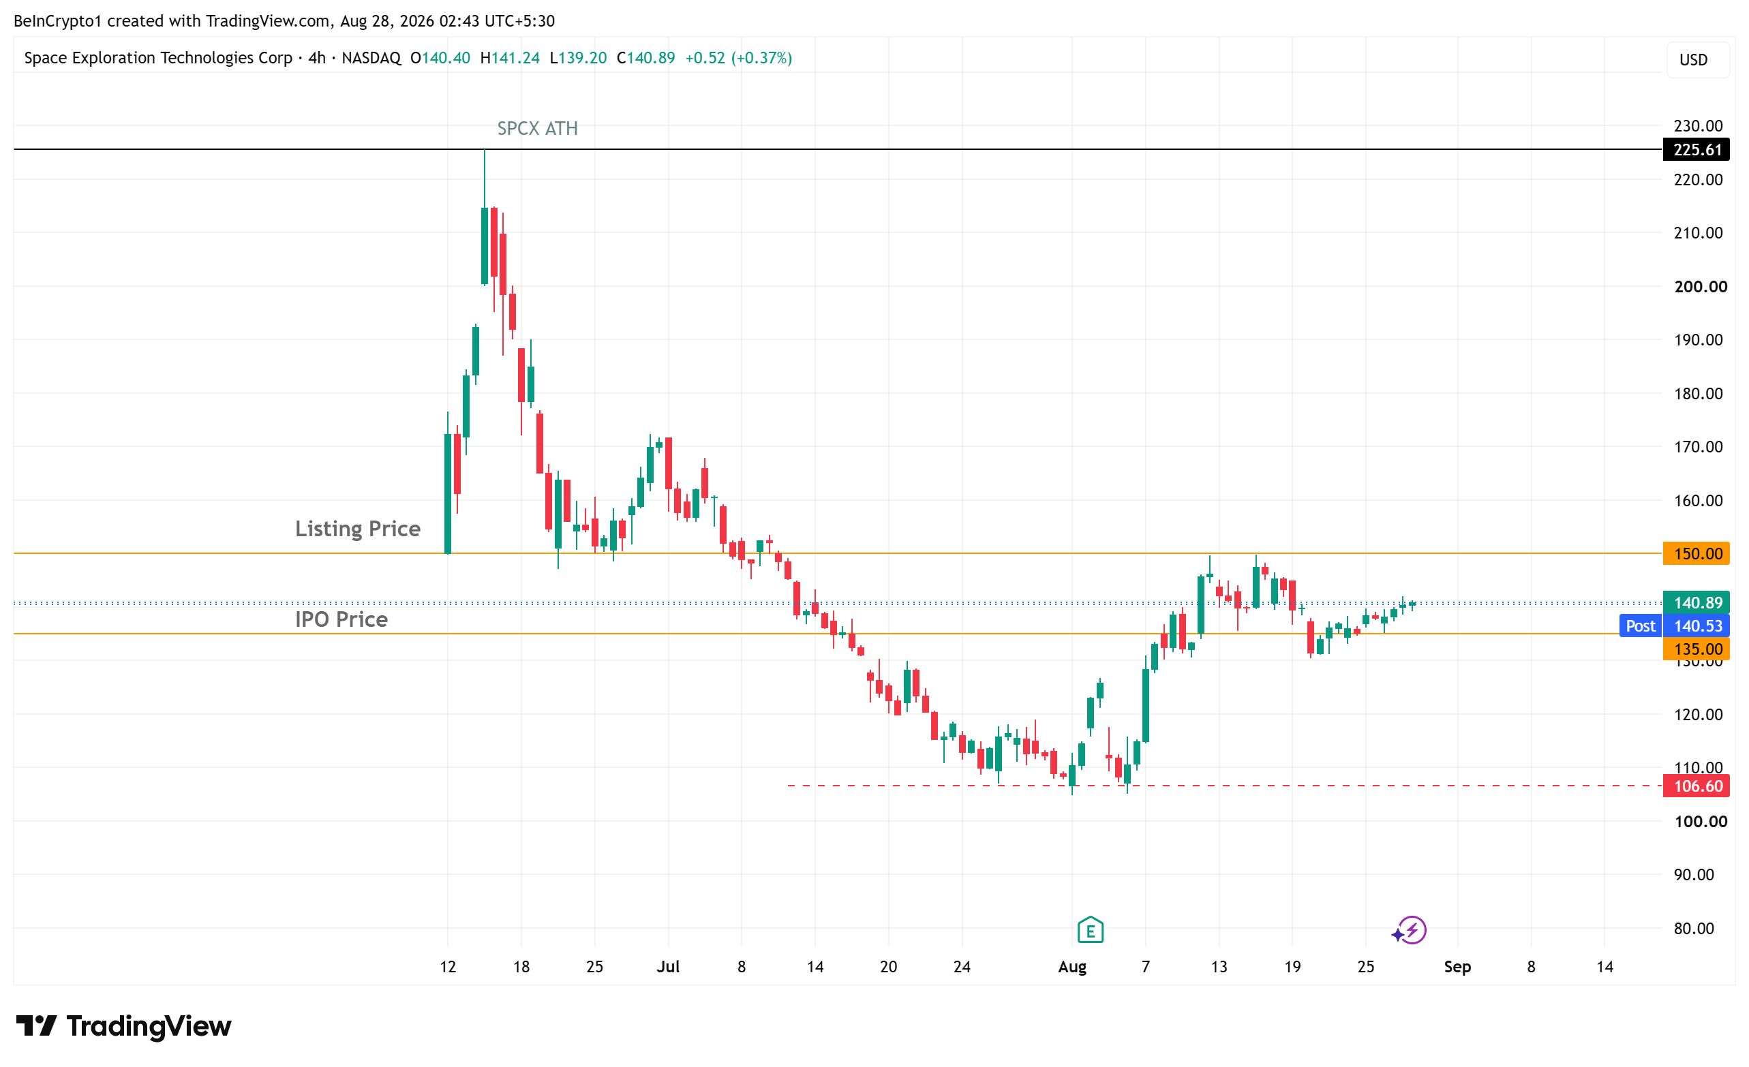
Task: Click the TradingView logo at bottom left
Action: click(123, 1026)
